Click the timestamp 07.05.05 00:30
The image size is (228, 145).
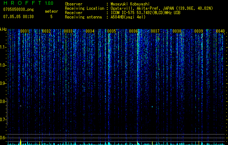(18, 17)
